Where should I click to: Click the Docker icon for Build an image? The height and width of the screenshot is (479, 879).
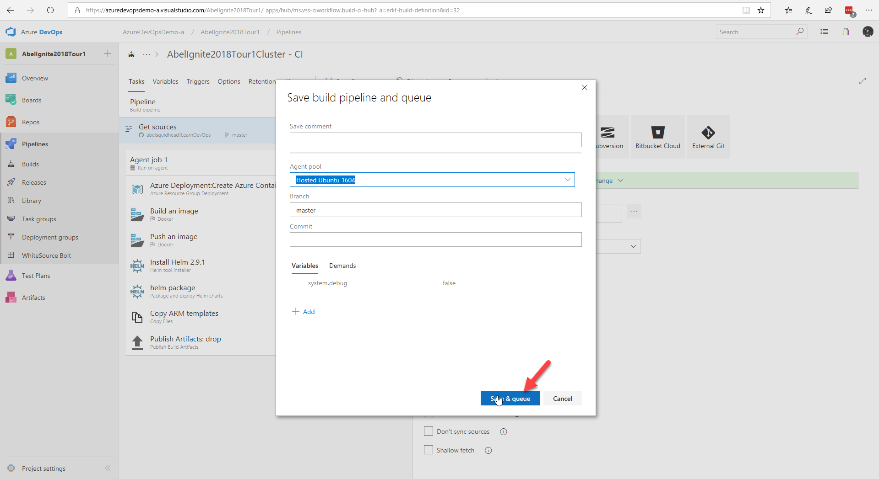point(137,214)
